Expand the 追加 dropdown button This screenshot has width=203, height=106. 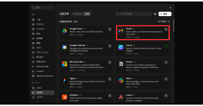165,14
